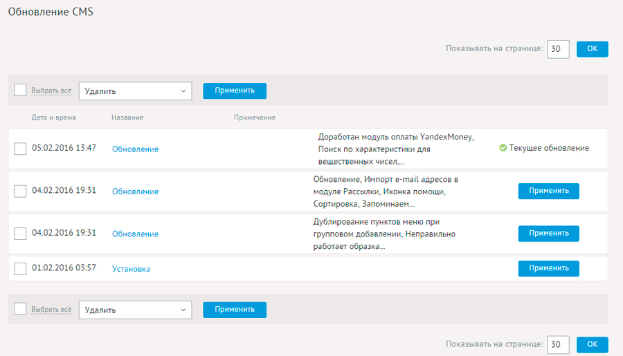Open the 'Обновление' link dated 05.02.2016
Screen dimensions: 623x356
pyautogui.click(x=135, y=149)
